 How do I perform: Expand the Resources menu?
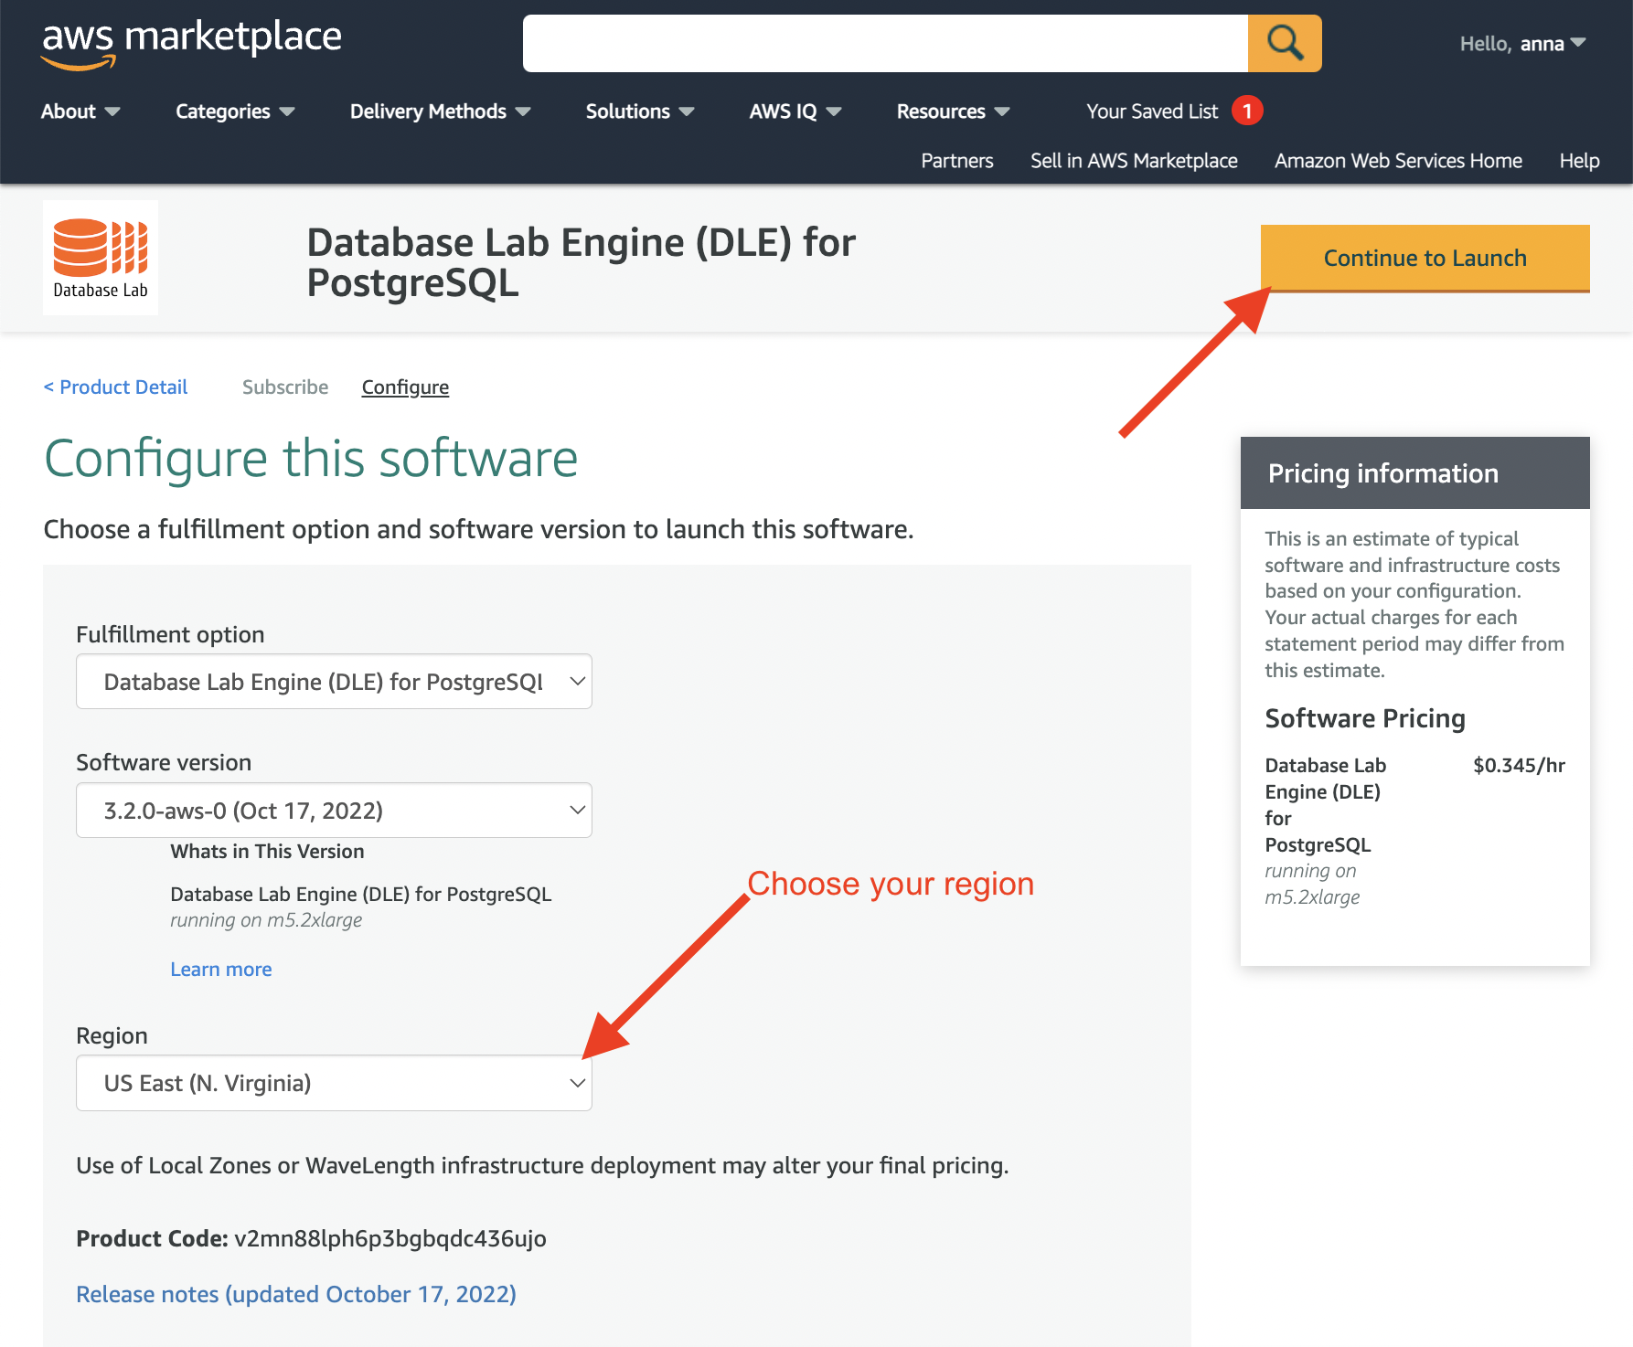953,111
